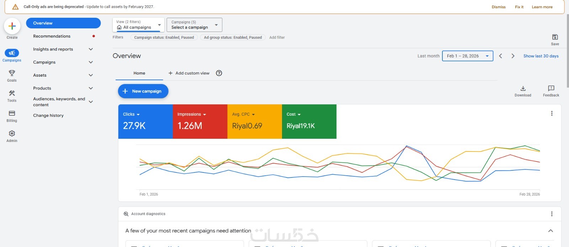The height and width of the screenshot is (247, 569).
Task: Click the Feb 1, 2026 axis label
Action: click(149, 194)
